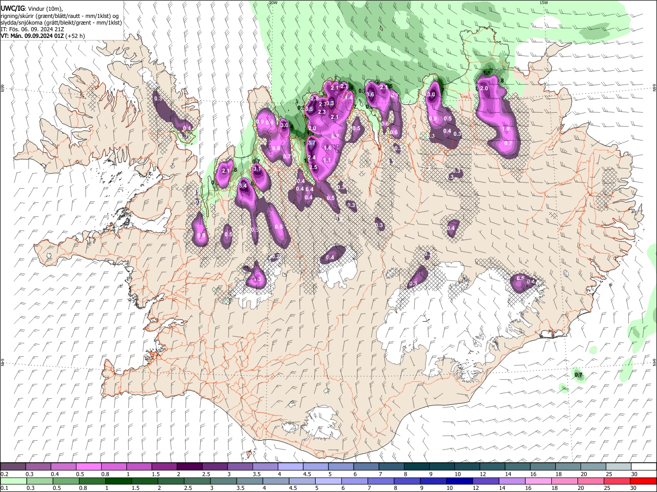This screenshot has height=492, width=657.
Task: Click the upper legend label 4.5
Action: (307, 475)
